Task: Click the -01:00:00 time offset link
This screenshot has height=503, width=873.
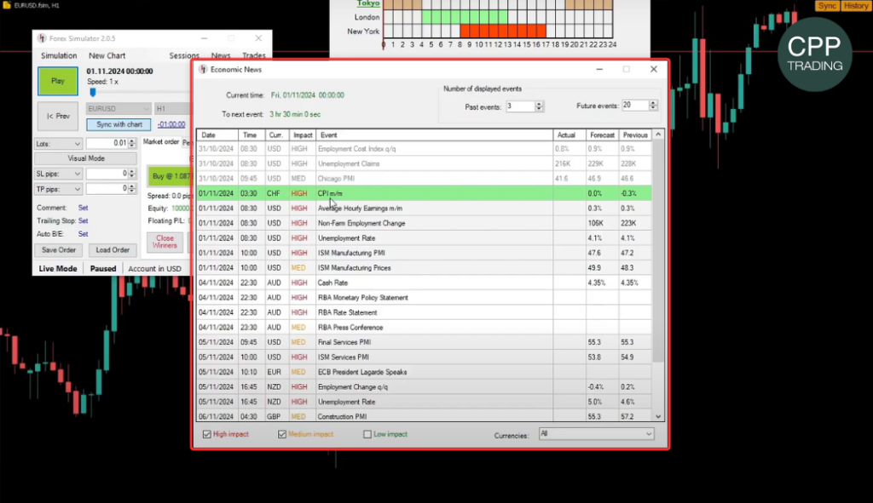Action: 171,124
